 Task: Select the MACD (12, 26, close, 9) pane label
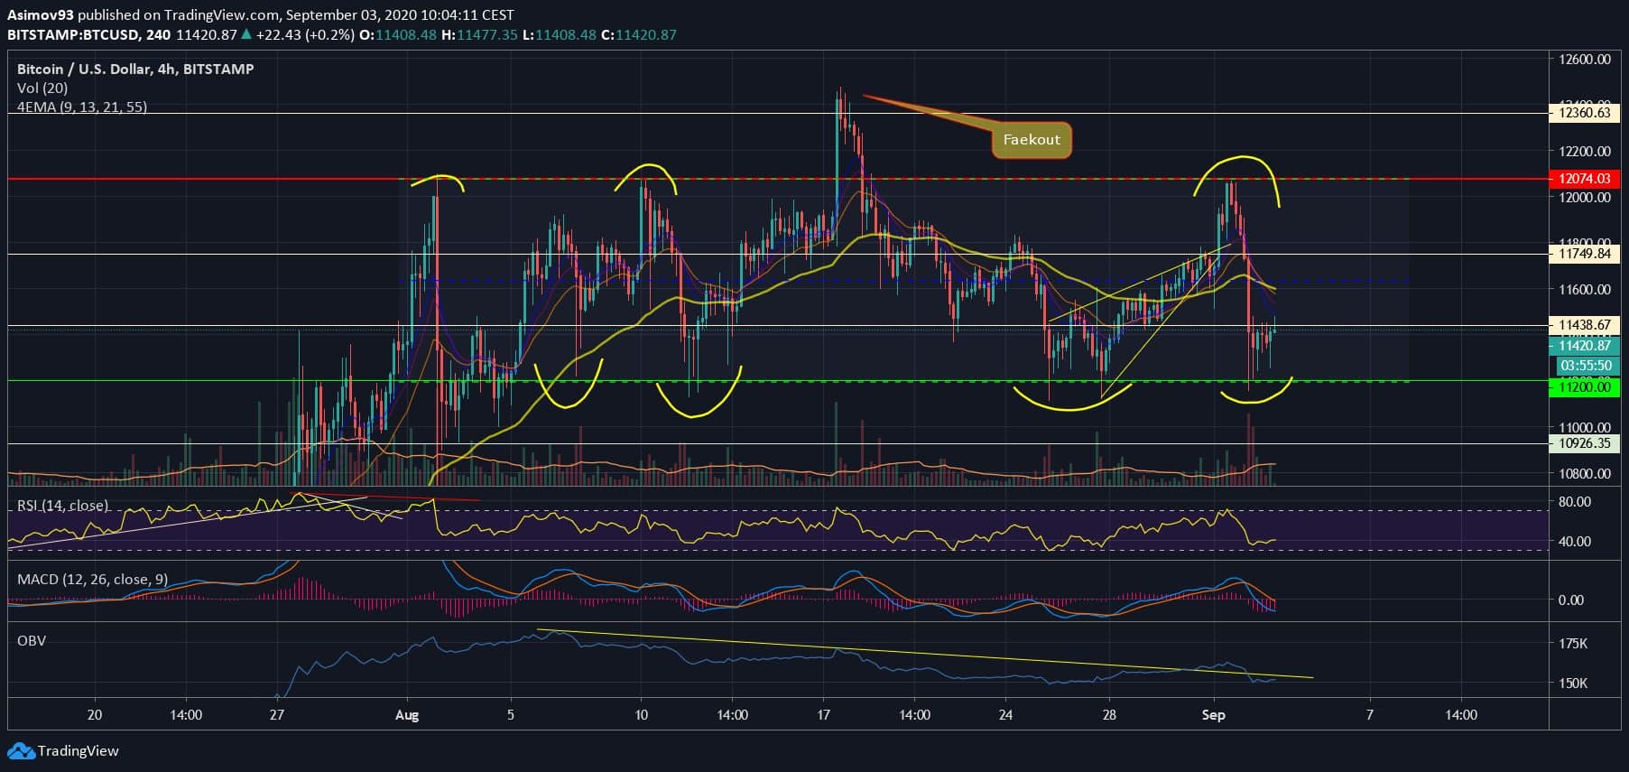coord(92,579)
